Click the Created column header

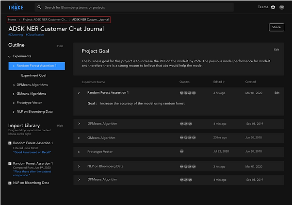click(x=250, y=82)
